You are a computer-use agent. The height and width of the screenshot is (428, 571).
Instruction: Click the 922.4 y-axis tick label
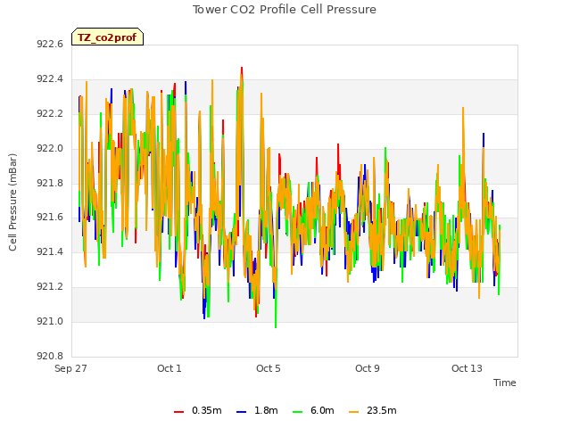point(50,78)
